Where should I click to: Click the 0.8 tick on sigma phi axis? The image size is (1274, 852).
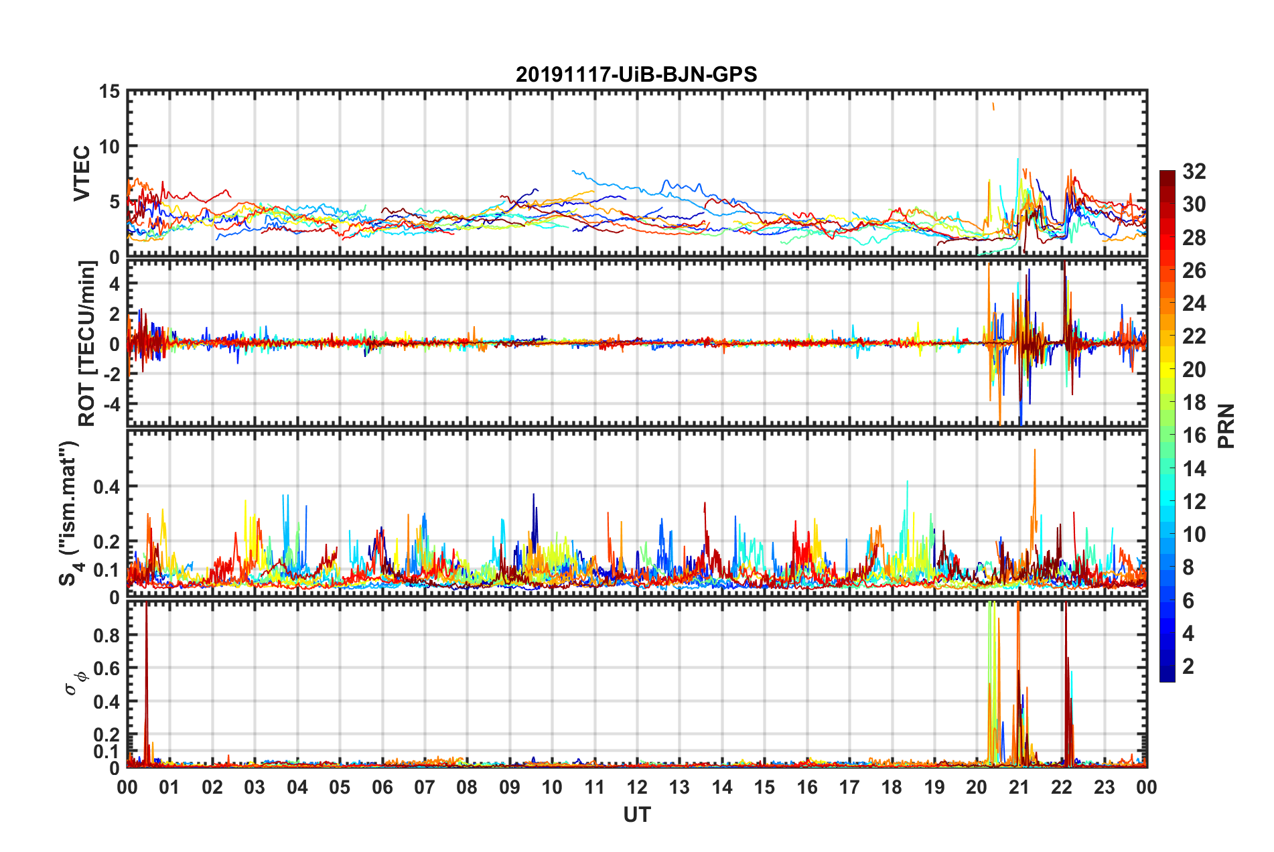pyautogui.click(x=107, y=635)
